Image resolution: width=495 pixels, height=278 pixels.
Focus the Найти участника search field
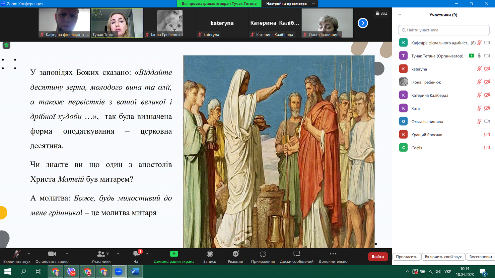[x=444, y=30]
